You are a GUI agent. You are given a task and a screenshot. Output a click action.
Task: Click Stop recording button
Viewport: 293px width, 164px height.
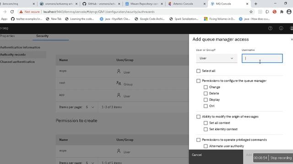pyautogui.click(x=281, y=158)
